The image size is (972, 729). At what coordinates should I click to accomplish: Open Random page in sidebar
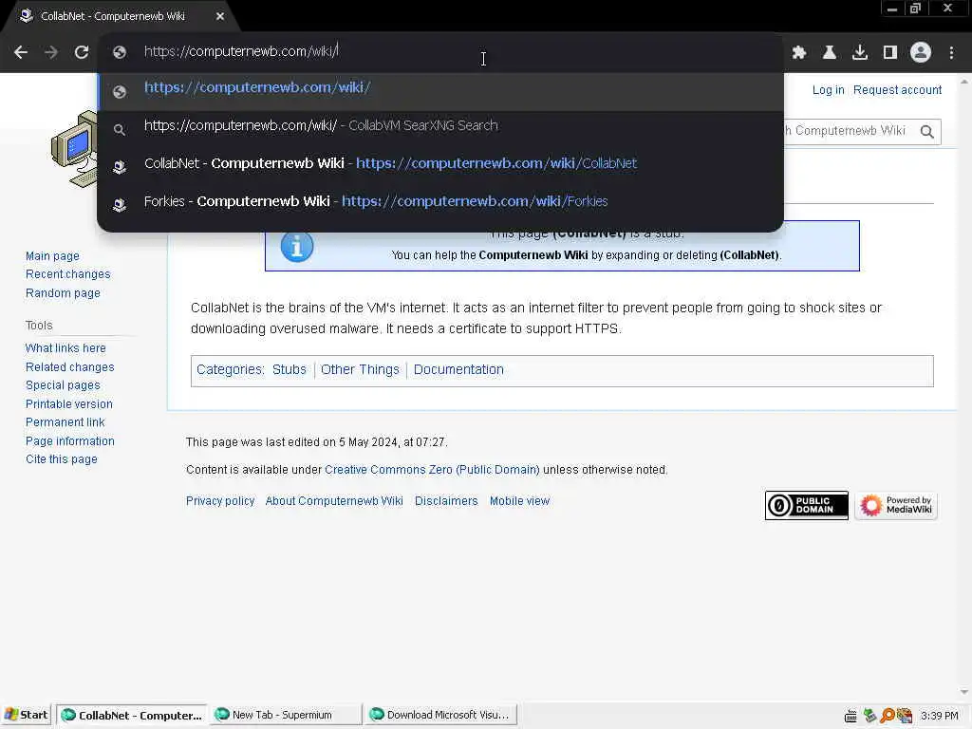pos(63,292)
